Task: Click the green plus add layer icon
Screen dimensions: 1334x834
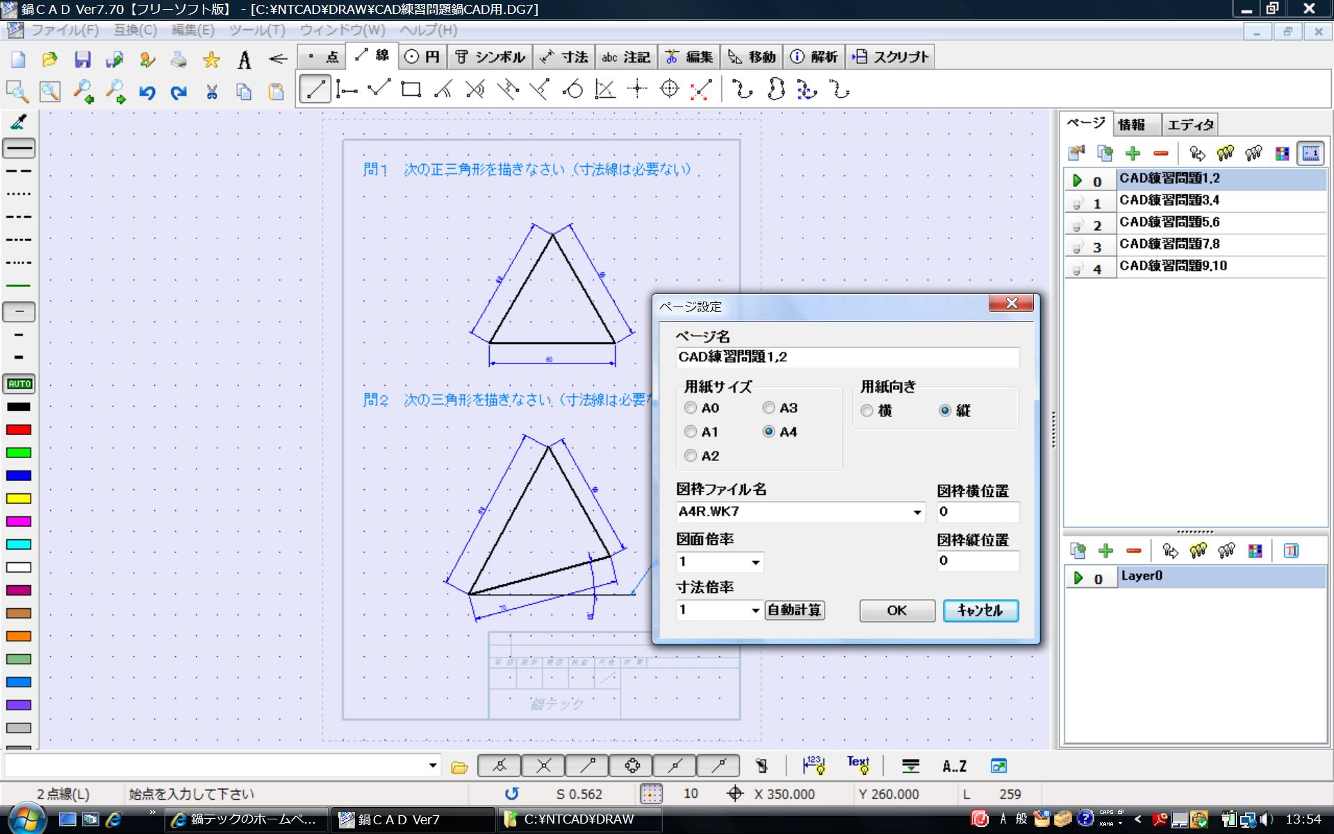Action: point(1105,551)
